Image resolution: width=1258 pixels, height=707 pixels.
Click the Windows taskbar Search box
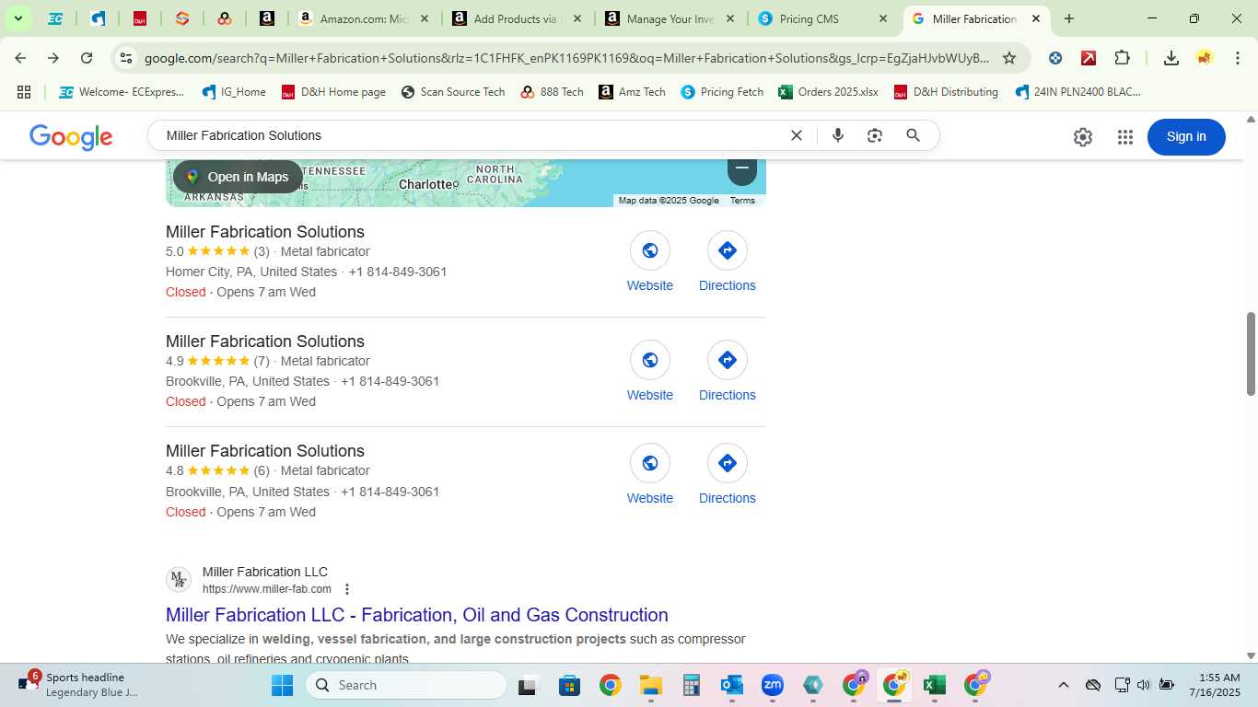pyautogui.click(x=406, y=685)
